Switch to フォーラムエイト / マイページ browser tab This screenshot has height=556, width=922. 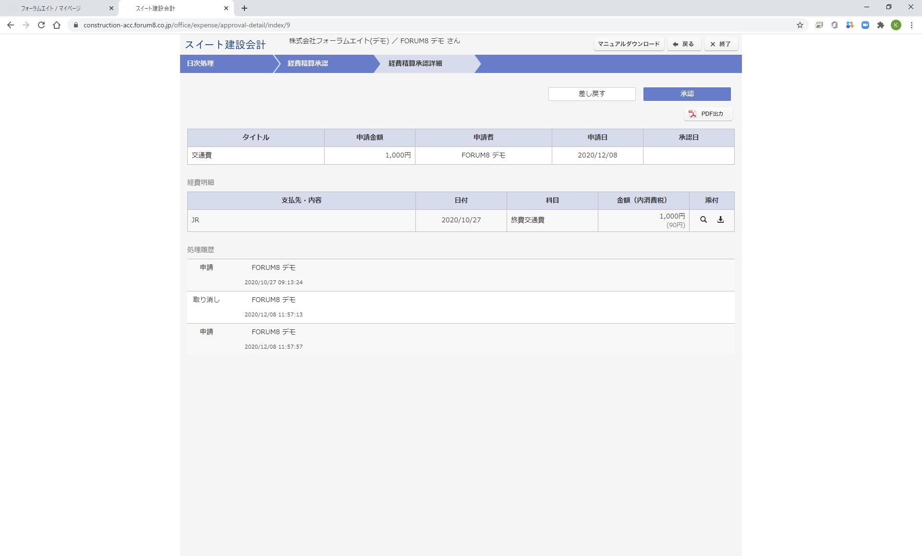coord(59,8)
